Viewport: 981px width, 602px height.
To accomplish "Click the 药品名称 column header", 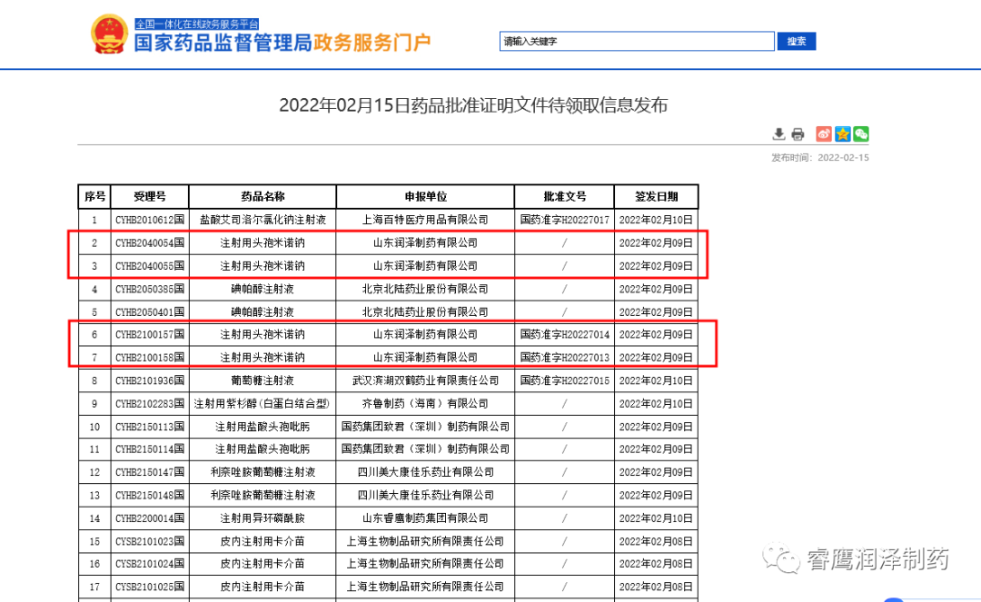I will (x=263, y=197).
